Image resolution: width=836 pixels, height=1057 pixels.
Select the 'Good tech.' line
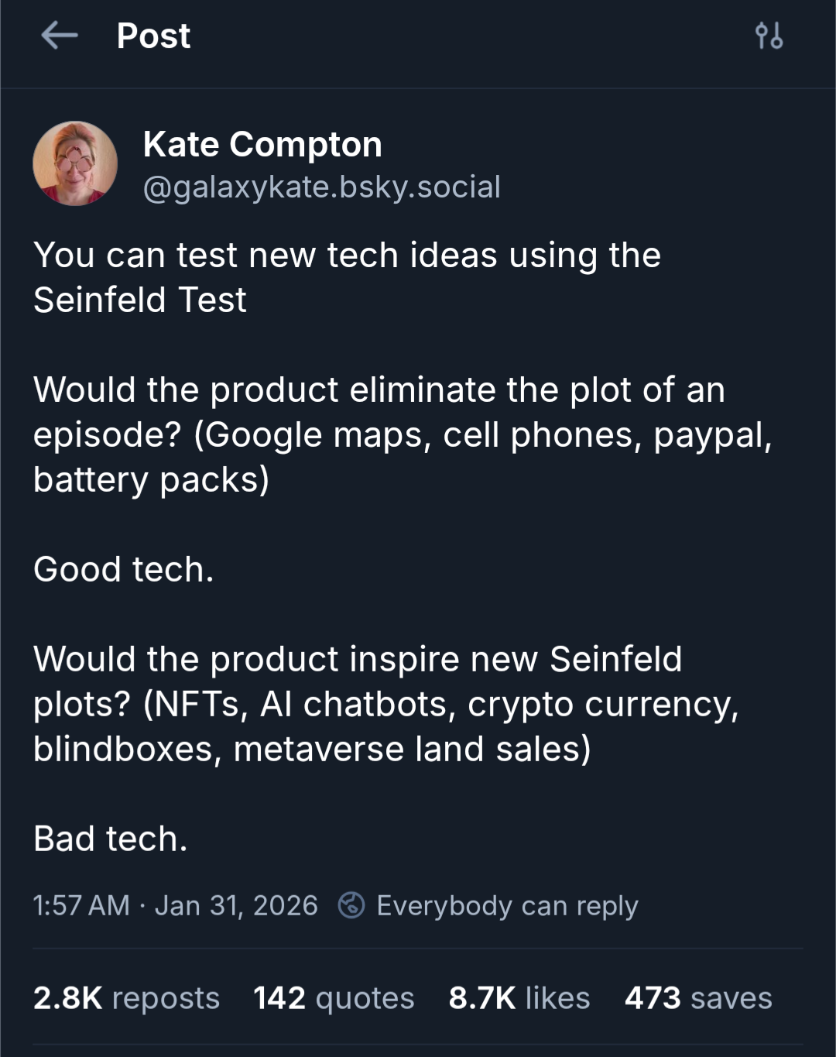coord(124,570)
